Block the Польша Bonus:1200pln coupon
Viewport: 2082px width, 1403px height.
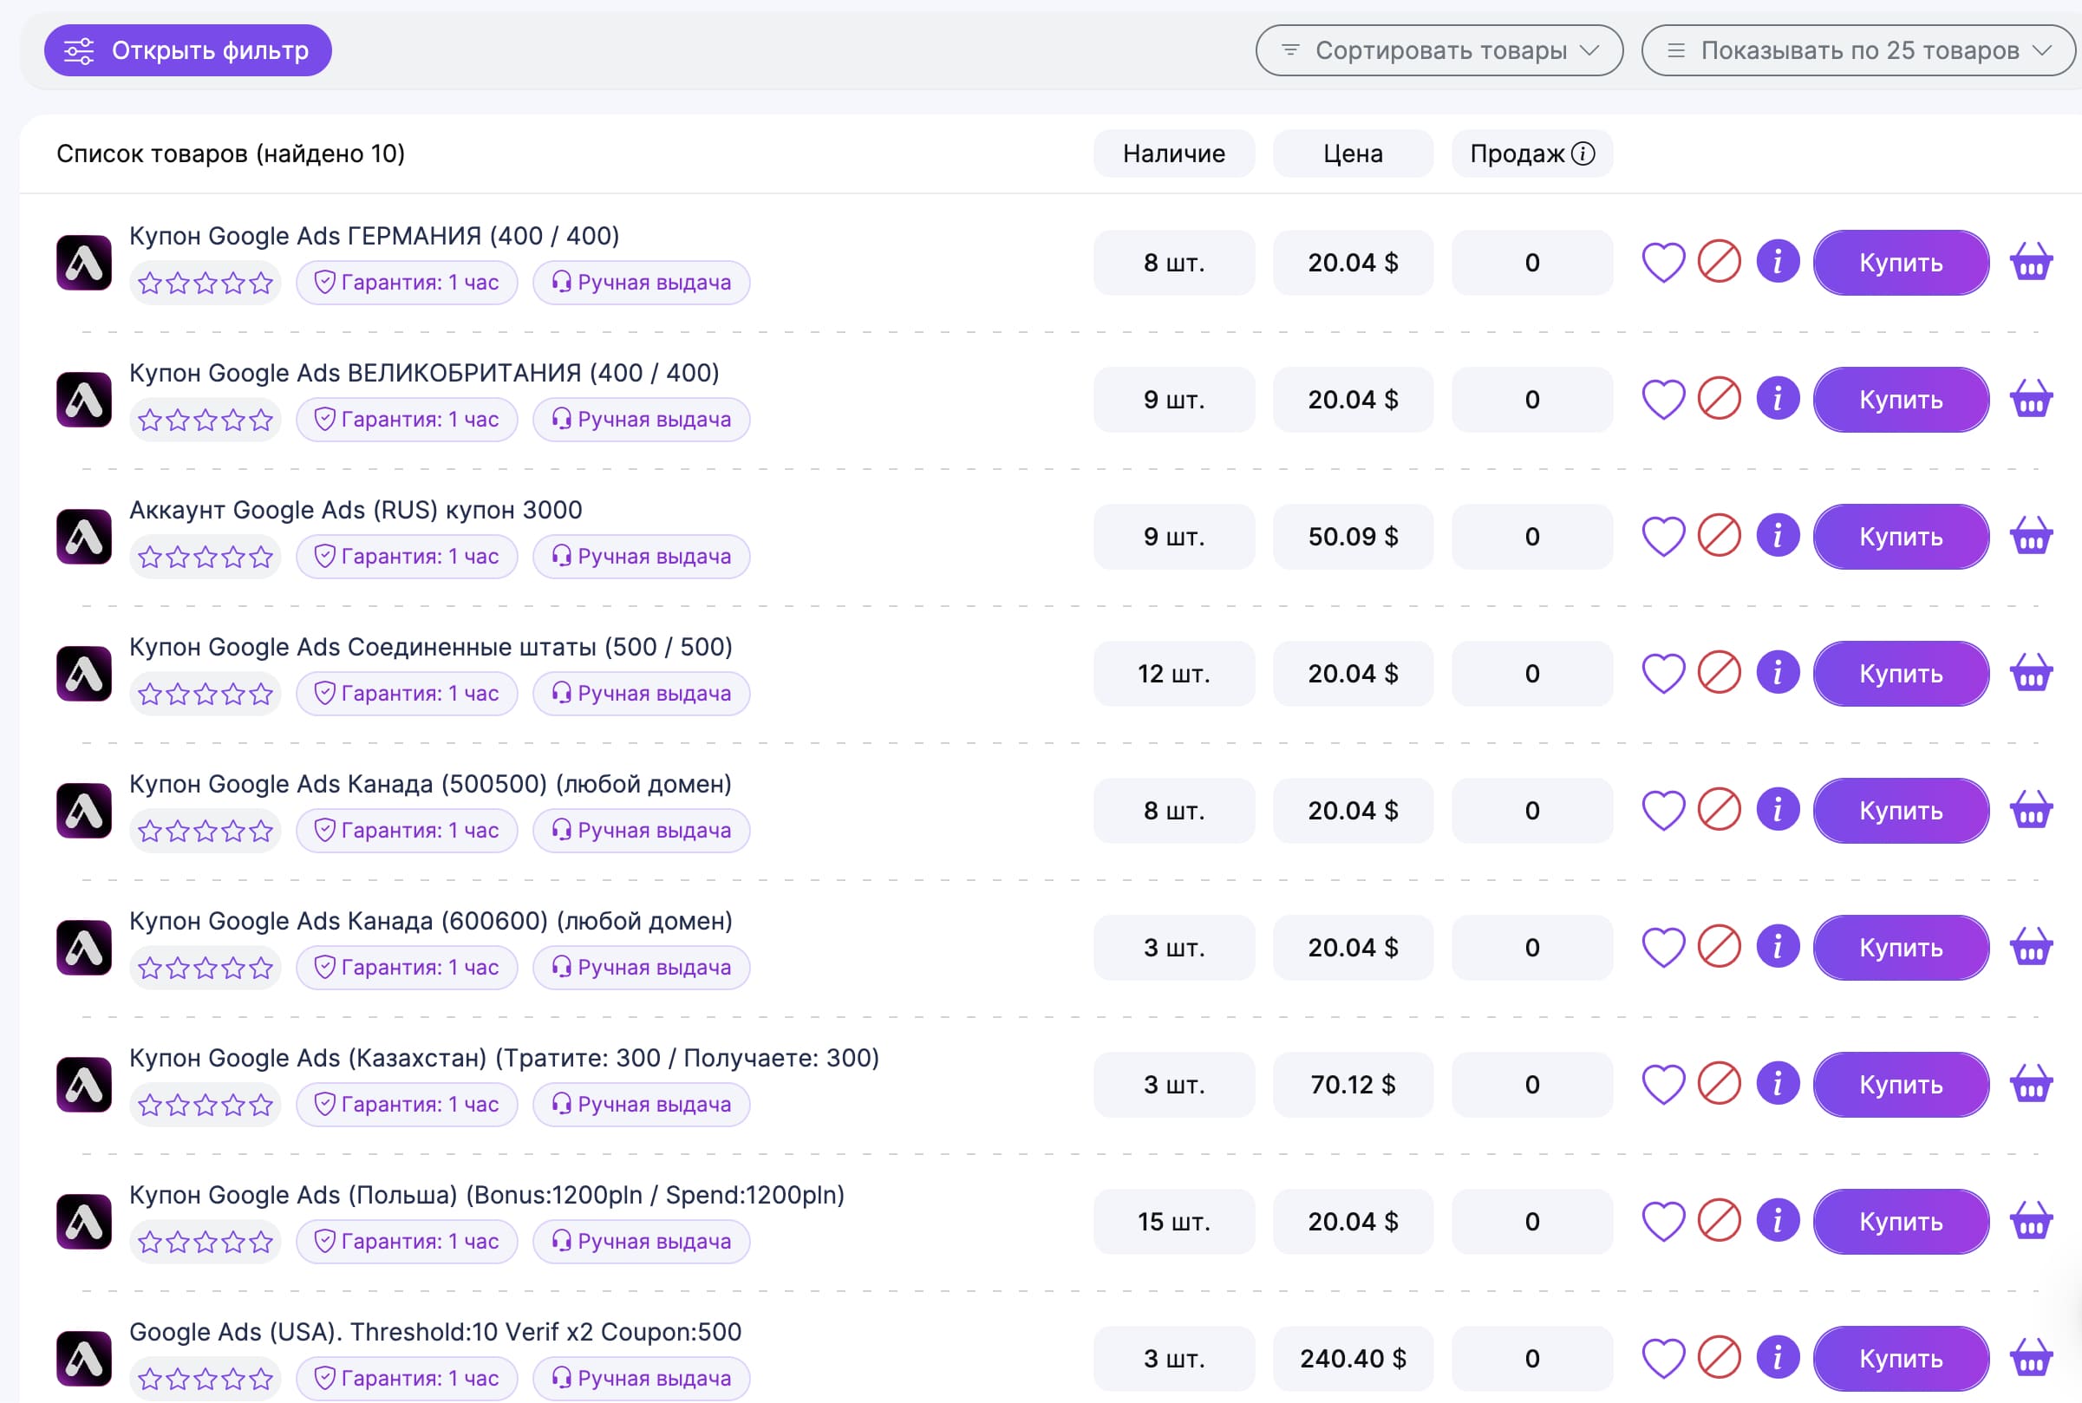pos(1719,1220)
